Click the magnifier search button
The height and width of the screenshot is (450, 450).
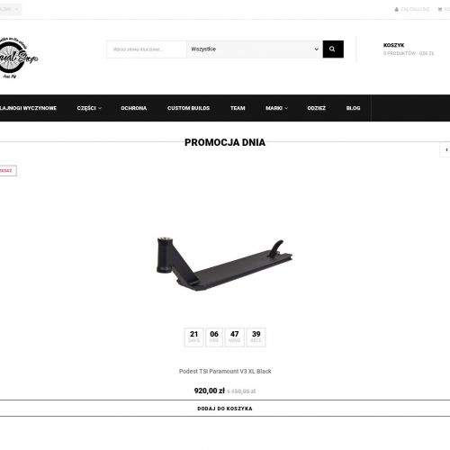[x=333, y=49]
